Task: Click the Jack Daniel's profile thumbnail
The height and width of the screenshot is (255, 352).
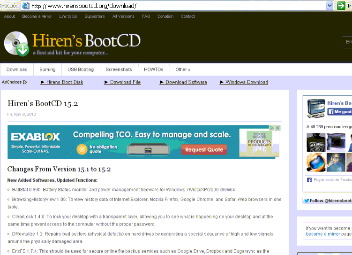Action: pyautogui.click(x=316, y=142)
